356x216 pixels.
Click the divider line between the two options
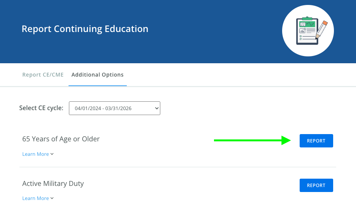click(178, 167)
